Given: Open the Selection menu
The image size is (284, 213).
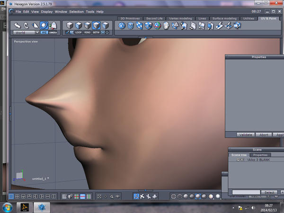Looking at the screenshot, I should tap(76, 11).
